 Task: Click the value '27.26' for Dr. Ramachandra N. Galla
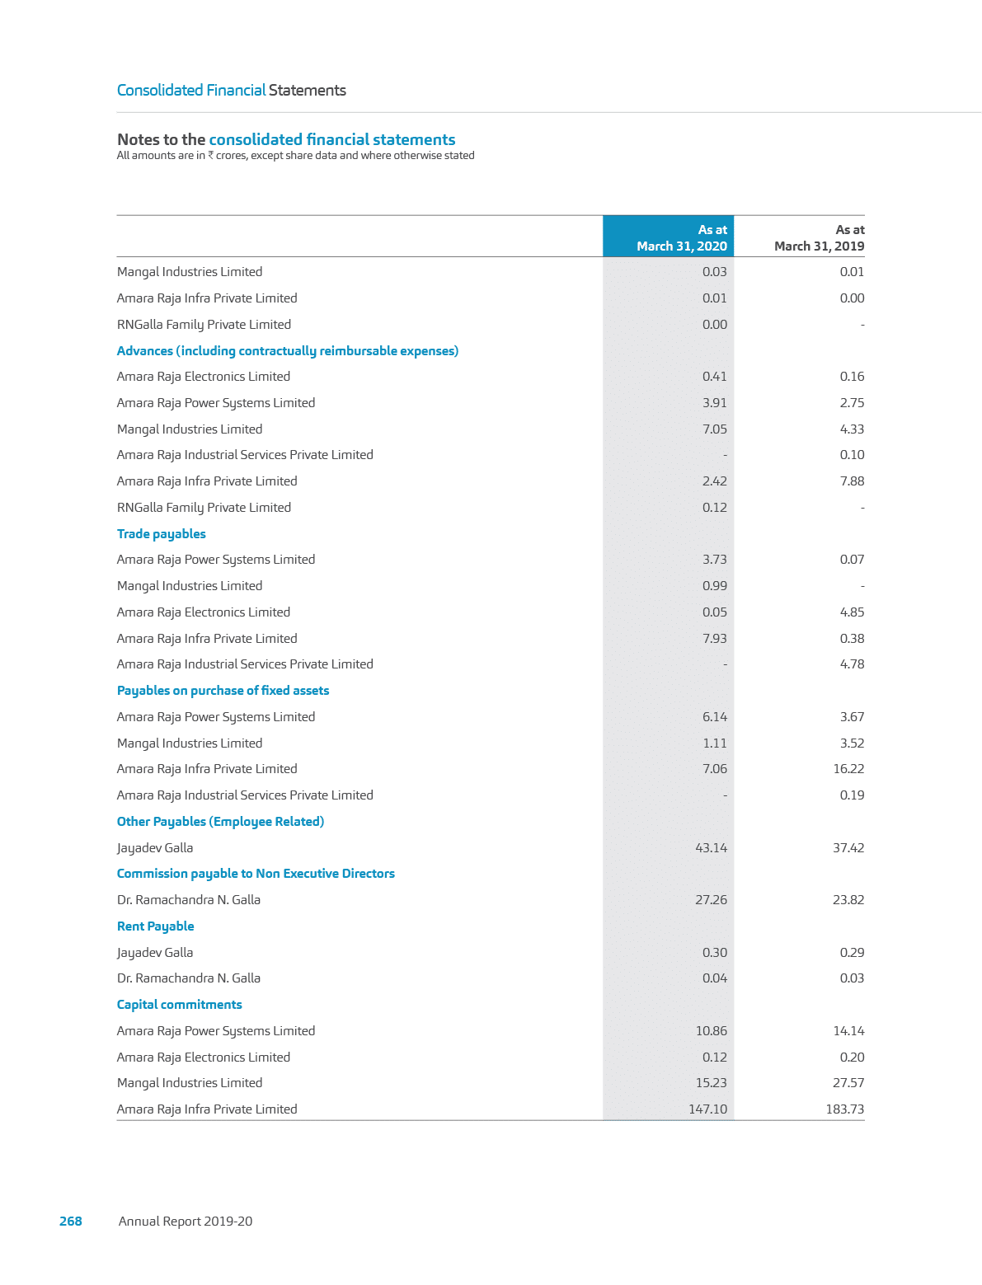pos(712,900)
